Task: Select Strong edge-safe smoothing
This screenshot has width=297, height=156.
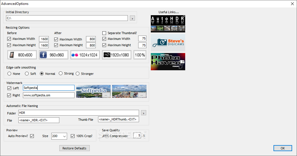Action: click(60, 73)
